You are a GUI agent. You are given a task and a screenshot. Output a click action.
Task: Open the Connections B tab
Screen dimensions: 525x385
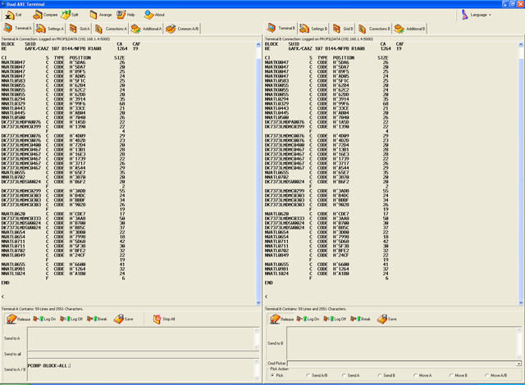[375, 29]
